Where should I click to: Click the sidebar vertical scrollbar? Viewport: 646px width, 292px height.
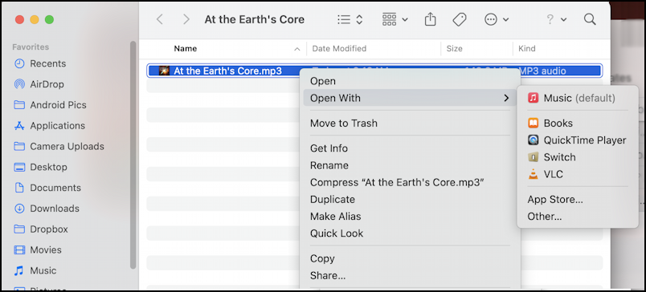133,155
